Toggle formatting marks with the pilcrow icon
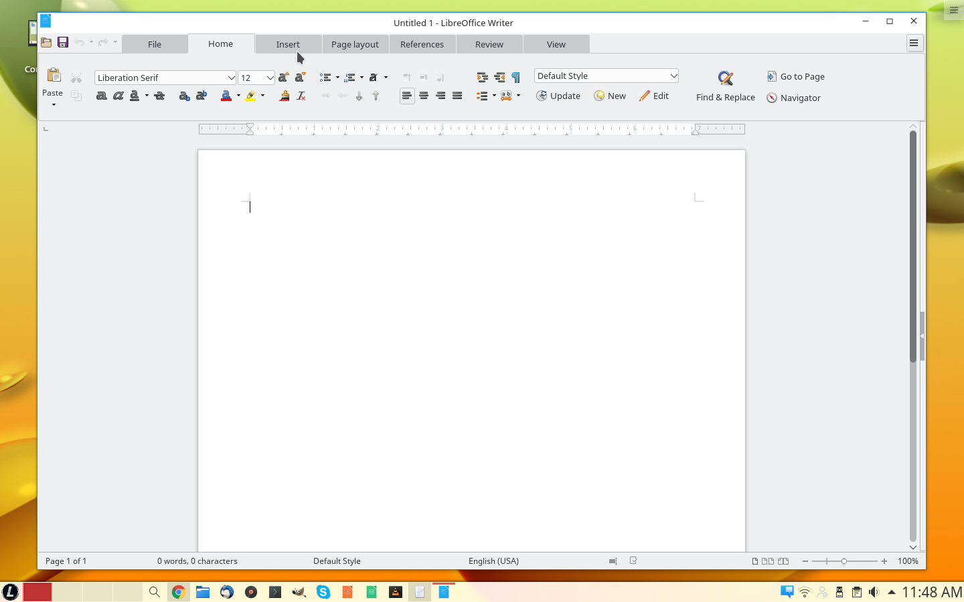 pos(515,77)
